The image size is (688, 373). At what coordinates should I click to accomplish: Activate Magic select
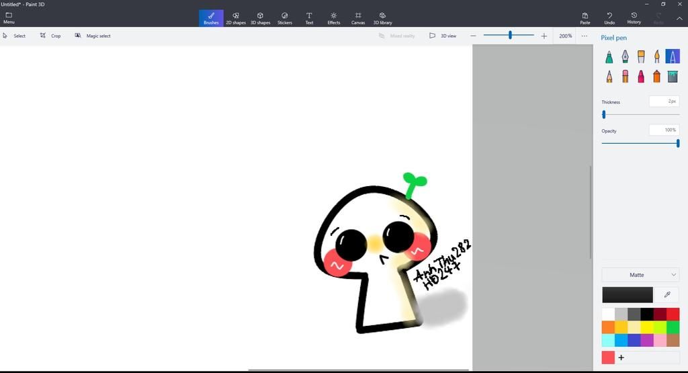(93, 36)
